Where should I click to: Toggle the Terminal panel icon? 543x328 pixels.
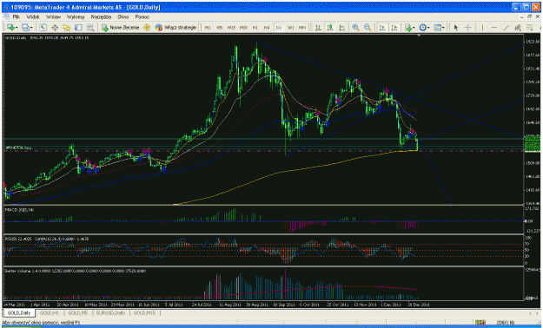[x=78, y=28]
